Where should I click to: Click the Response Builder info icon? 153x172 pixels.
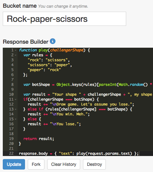(x=52, y=41)
